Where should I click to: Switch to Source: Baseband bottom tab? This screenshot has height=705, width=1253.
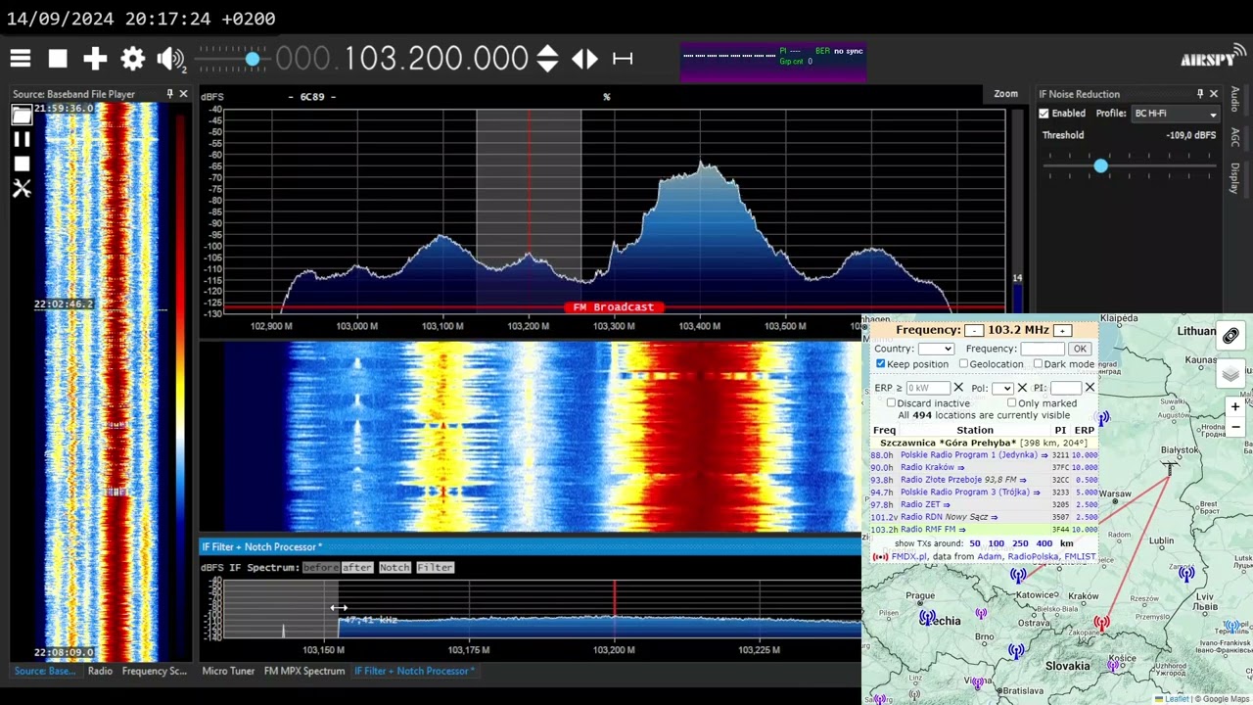pyautogui.click(x=44, y=671)
